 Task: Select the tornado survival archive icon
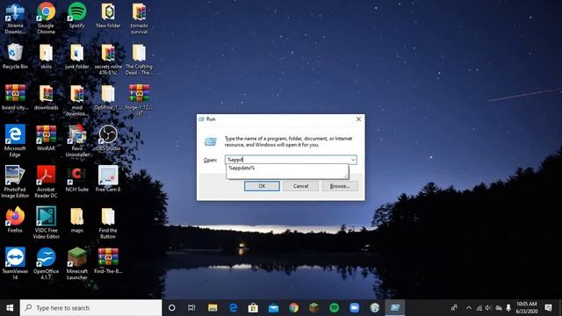click(x=139, y=18)
